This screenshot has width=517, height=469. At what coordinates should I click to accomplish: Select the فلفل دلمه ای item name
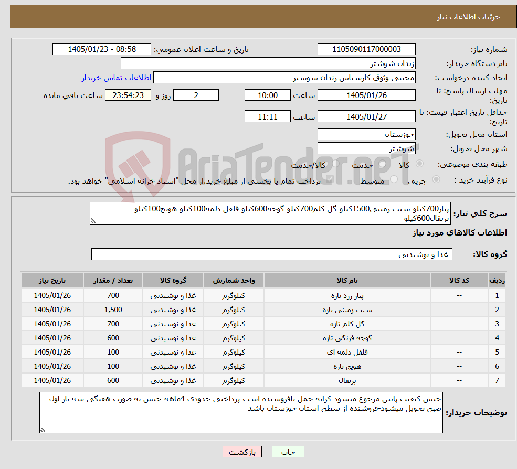(347, 353)
